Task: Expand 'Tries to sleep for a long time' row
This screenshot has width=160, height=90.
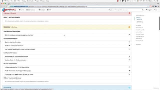Action: click(x=129, y=49)
